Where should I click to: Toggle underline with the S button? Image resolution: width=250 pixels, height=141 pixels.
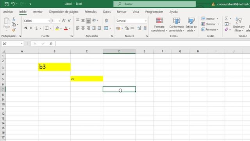[36, 28]
